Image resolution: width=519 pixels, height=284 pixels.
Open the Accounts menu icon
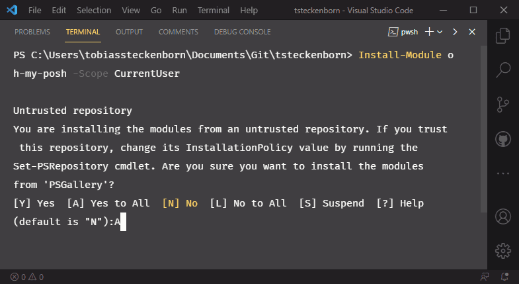click(x=502, y=216)
